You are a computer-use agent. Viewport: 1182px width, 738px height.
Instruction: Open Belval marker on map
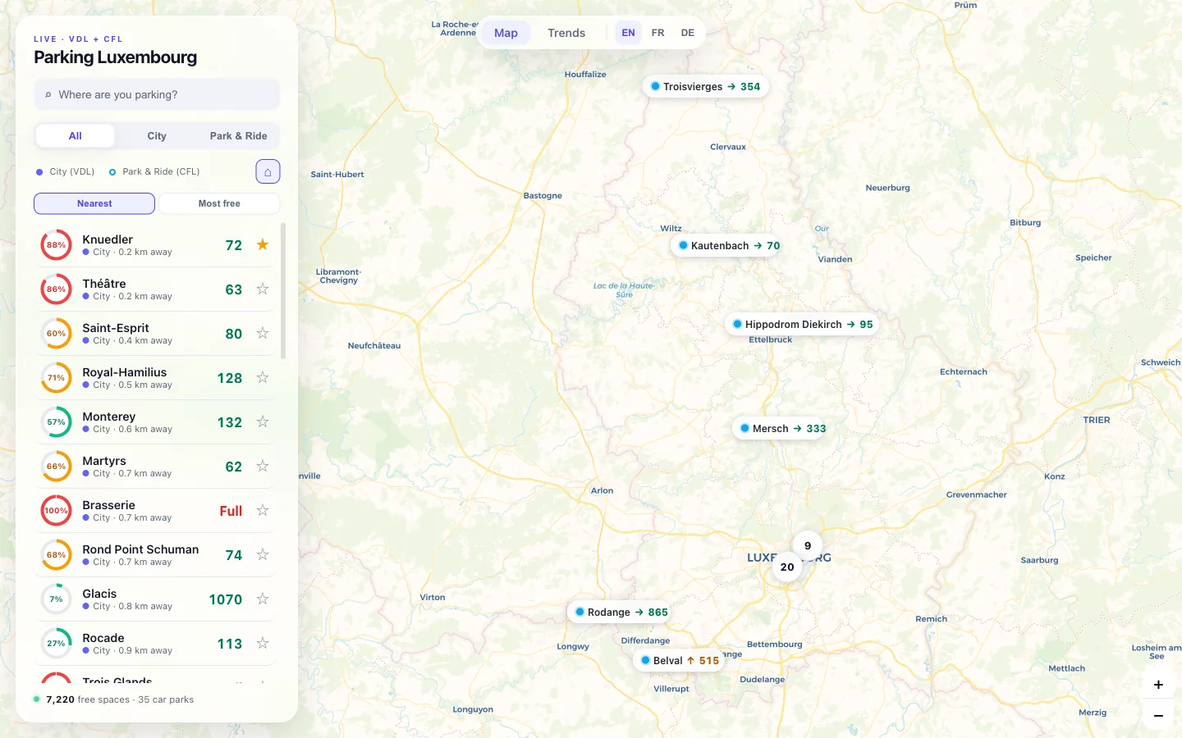[x=680, y=660]
